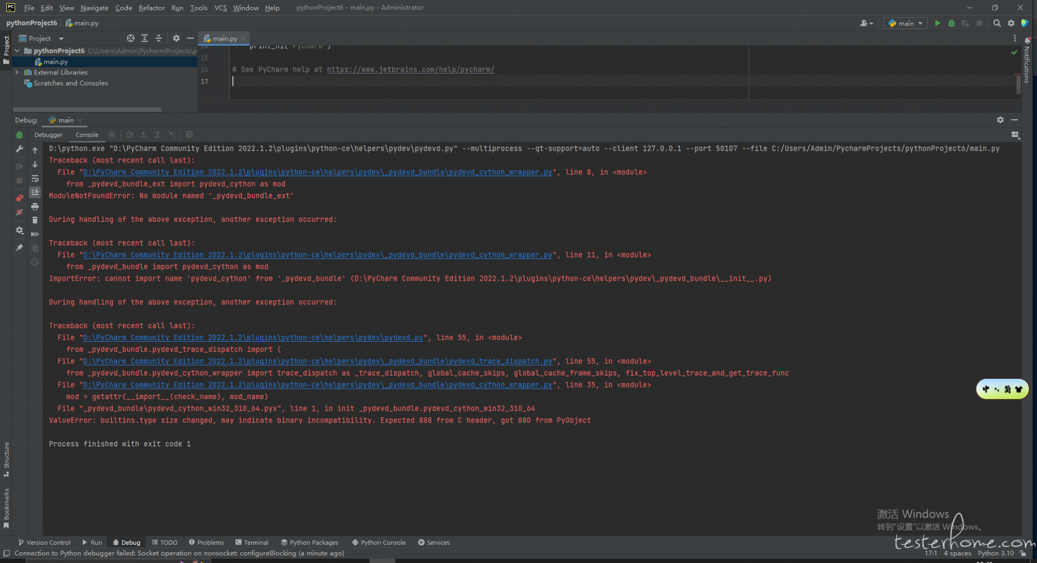Screen dimensions: 1037x563
Task: Open Debug panel settings gear
Action: coord(1000,120)
